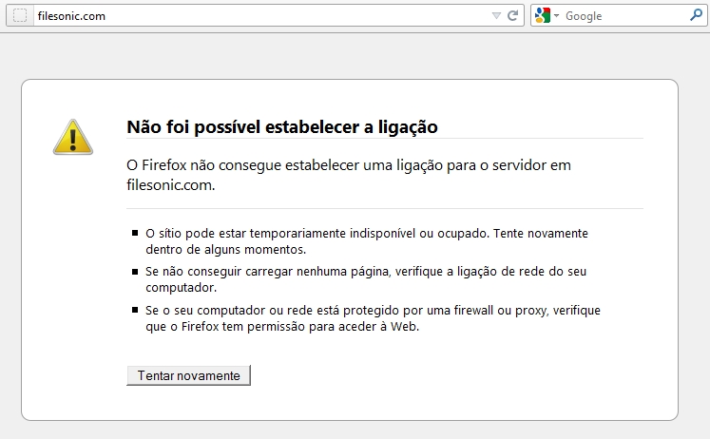Open the address bar history dropdown arrow

coord(495,15)
